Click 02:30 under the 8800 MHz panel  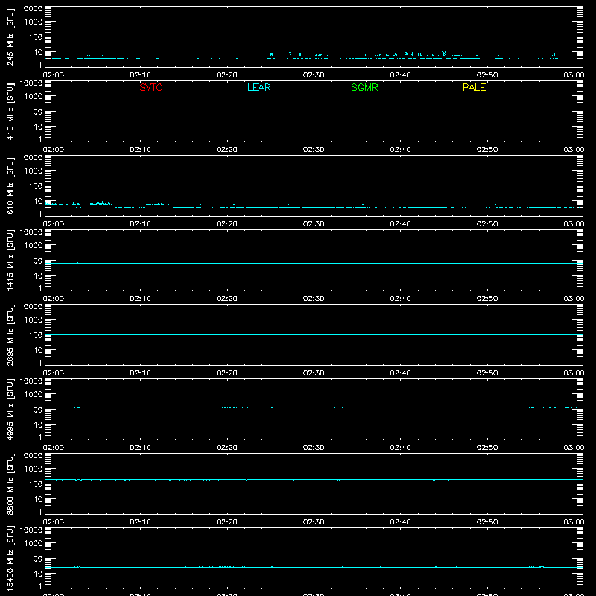click(x=314, y=522)
